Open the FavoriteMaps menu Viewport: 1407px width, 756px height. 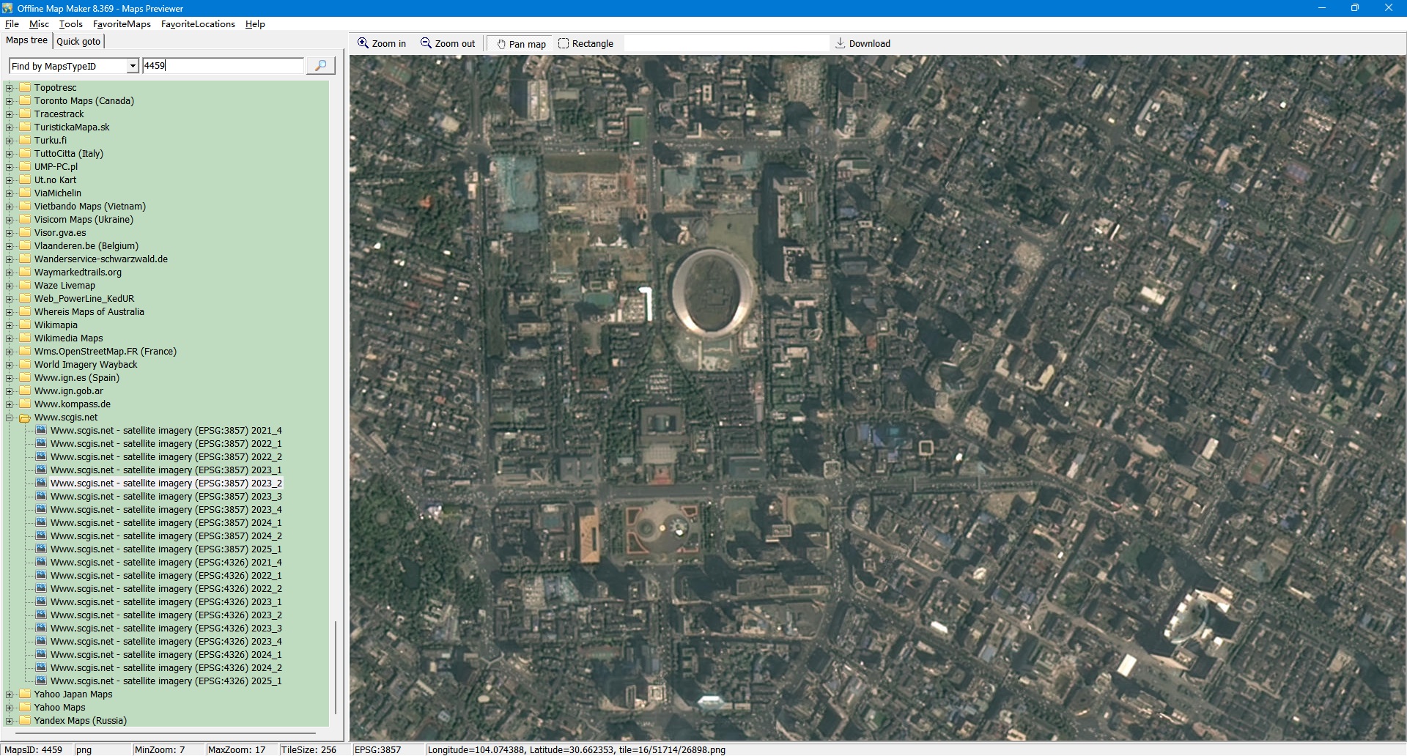click(x=122, y=24)
